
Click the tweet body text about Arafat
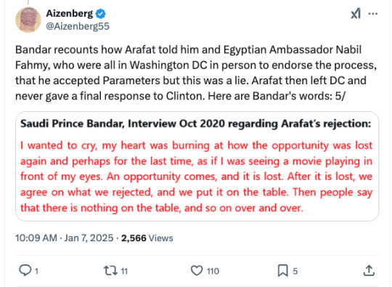[x=196, y=73]
